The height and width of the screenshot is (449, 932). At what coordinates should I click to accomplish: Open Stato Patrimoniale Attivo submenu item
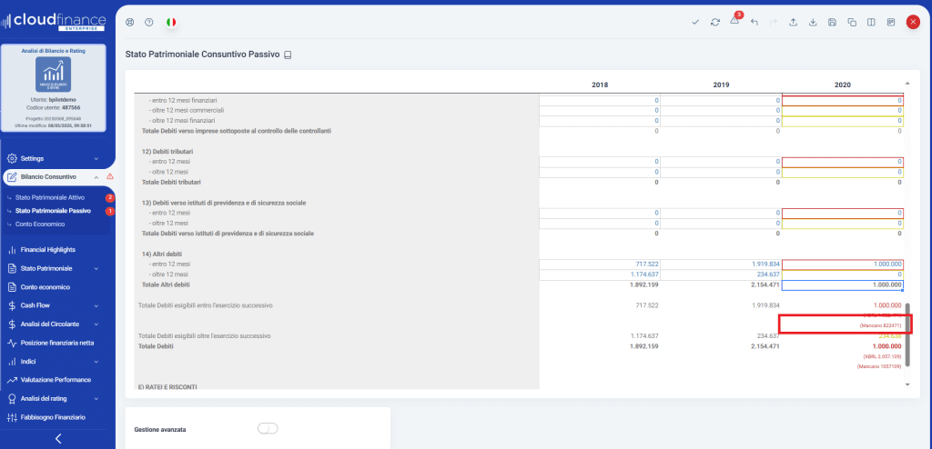pos(50,198)
